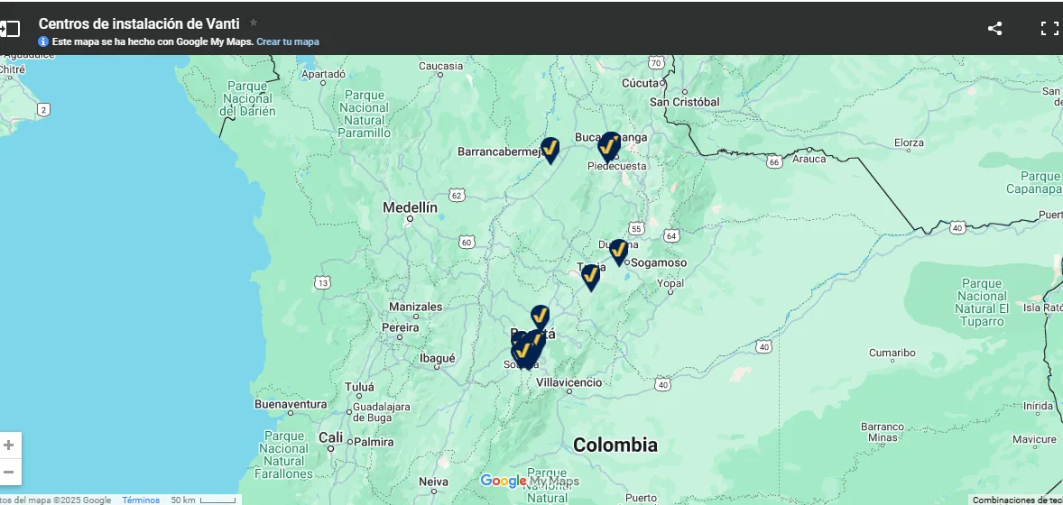
Task: Click the Cumaribo town label
Action: (x=892, y=353)
